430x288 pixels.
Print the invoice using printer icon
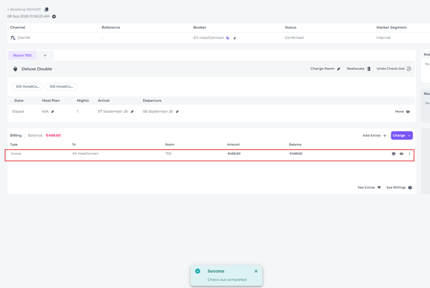click(393, 154)
